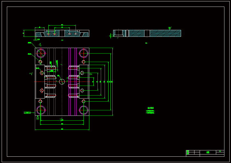The image size is (231, 163).
Task: Select the bottom-right large magenta-ringed guide hole
Action: tap(84, 110)
